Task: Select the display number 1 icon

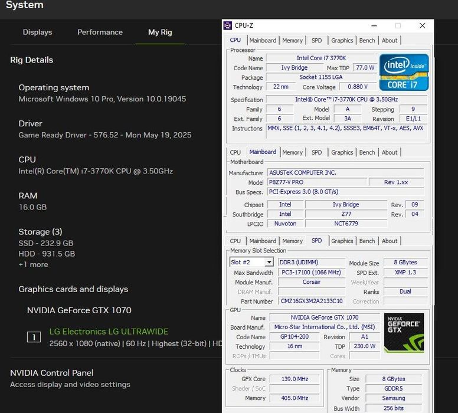Action: [34, 337]
